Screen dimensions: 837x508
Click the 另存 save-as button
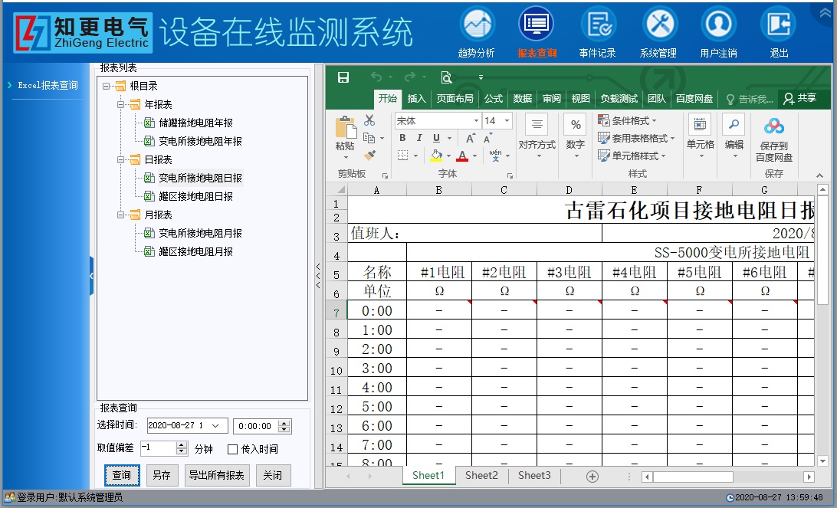point(162,476)
